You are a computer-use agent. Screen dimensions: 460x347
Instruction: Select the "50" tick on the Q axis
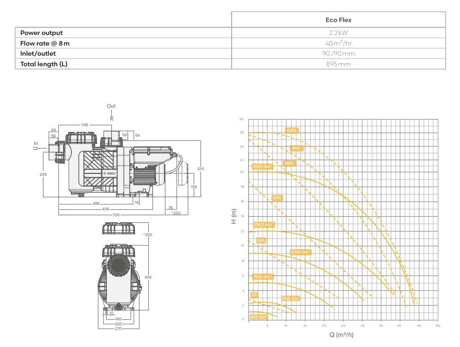(x=438, y=325)
